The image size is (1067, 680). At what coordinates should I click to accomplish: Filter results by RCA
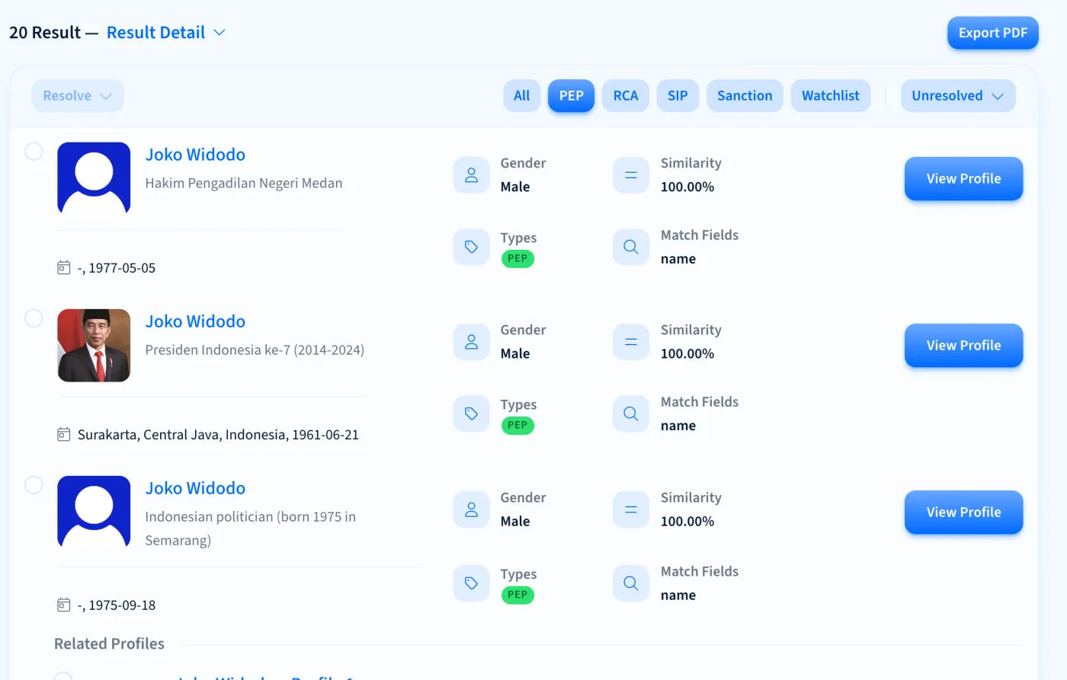626,96
